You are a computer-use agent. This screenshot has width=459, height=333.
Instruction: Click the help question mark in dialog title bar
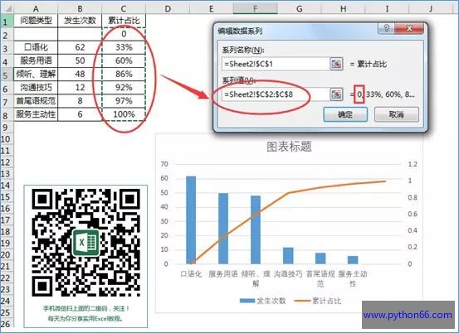(387, 29)
